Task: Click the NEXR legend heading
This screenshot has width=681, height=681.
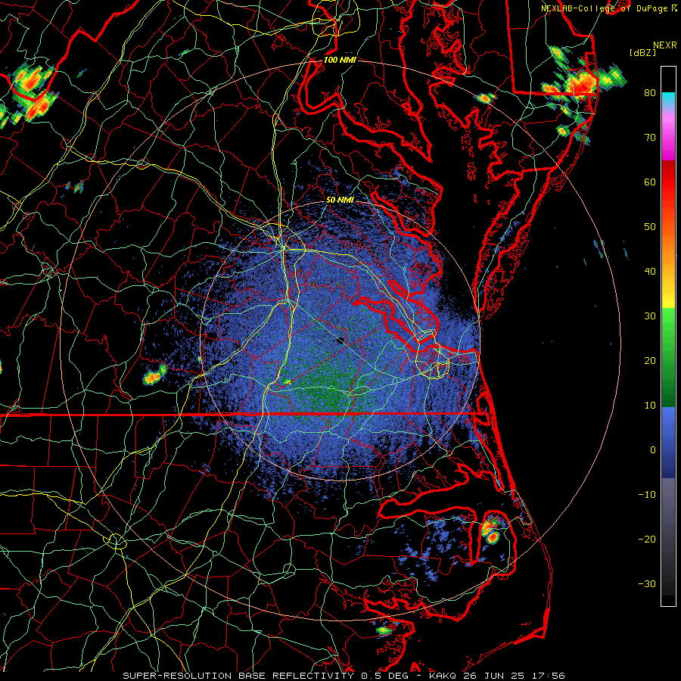Action: pos(664,45)
